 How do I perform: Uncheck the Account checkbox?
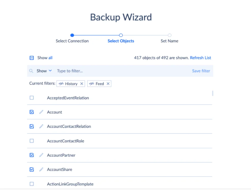coord(32,112)
